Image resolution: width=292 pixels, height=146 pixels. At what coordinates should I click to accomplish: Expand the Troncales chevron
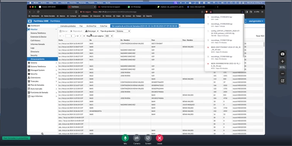point(56,81)
